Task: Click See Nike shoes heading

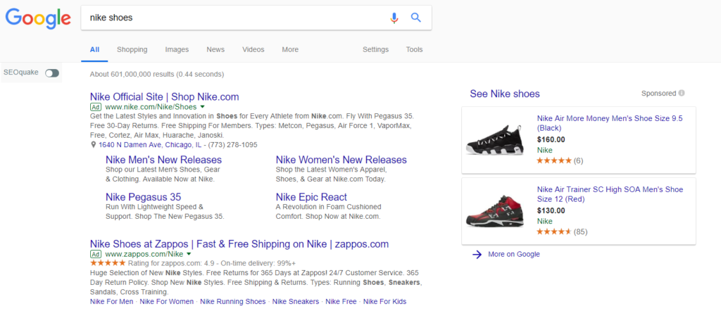Action: [x=505, y=94]
